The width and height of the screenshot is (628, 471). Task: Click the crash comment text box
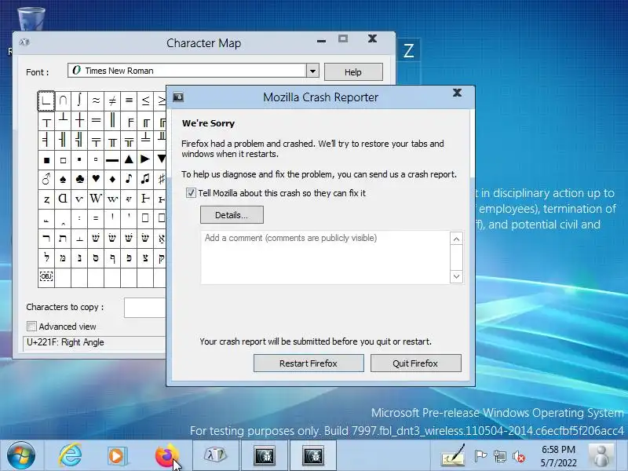pyautogui.click(x=325, y=257)
